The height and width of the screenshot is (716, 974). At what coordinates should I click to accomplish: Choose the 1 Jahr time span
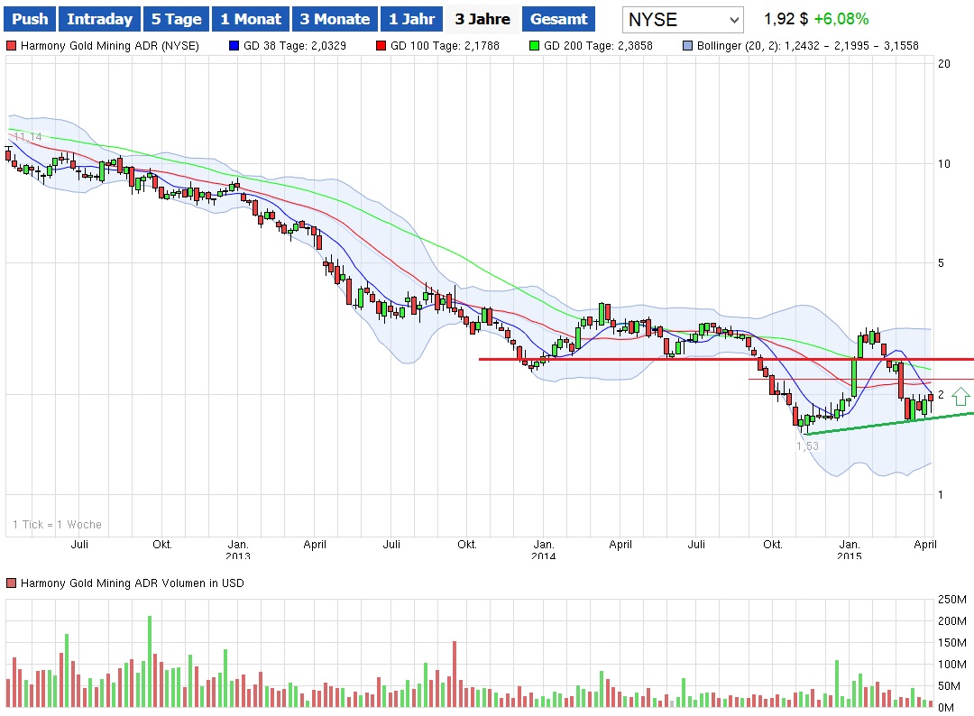click(x=412, y=19)
